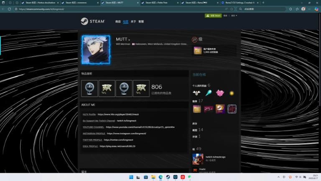Click the yellow orb award icon

coord(232,93)
